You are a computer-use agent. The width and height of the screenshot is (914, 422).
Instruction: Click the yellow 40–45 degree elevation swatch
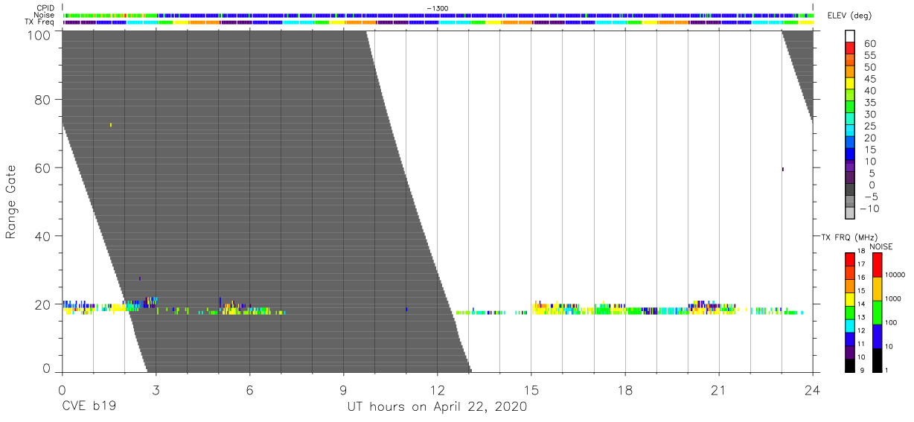pyautogui.click(x=851, y=85)
